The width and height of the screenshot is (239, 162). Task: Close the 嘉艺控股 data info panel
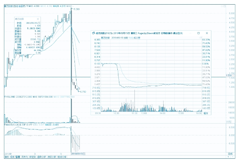point(38,19)
